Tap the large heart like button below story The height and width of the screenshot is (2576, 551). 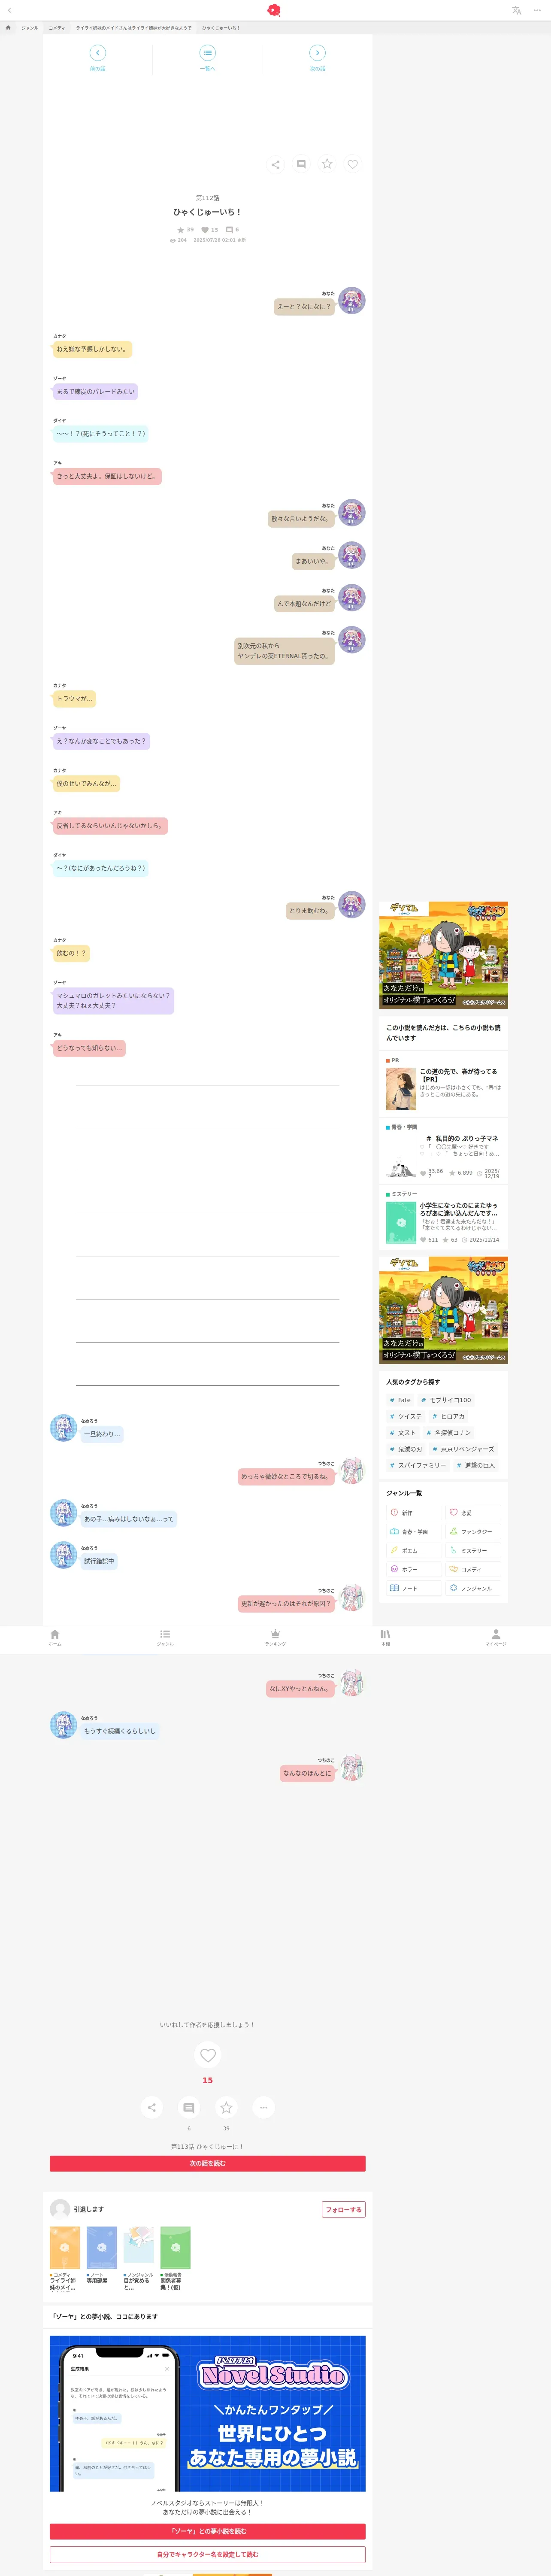208,2055
